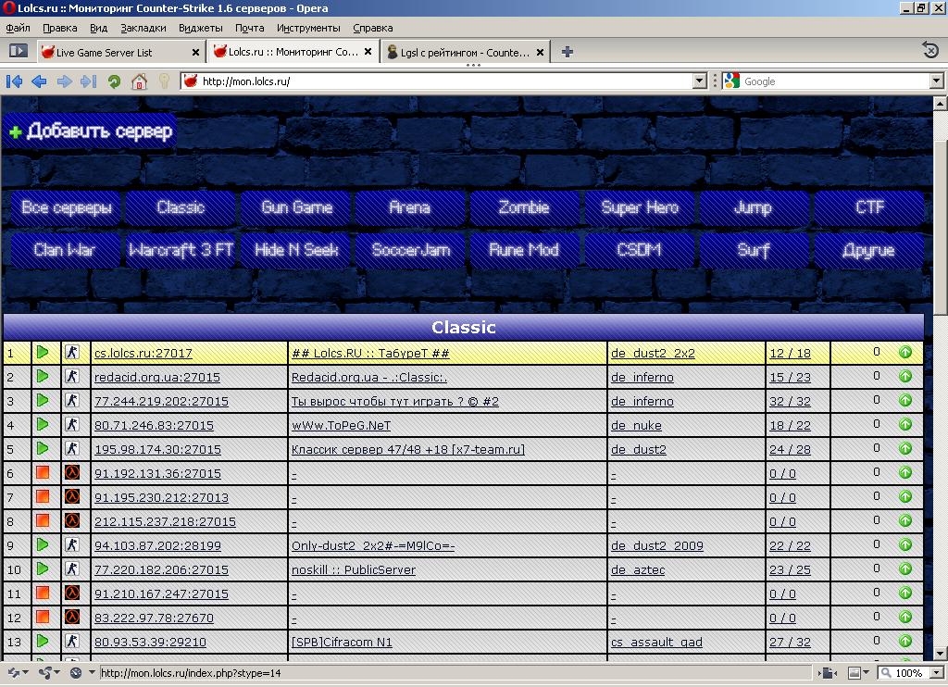Image resolution: width=948 pixels, height=687 pixels.
Task: Select the Hide N Seek category
Action: (x=296, y=250)
